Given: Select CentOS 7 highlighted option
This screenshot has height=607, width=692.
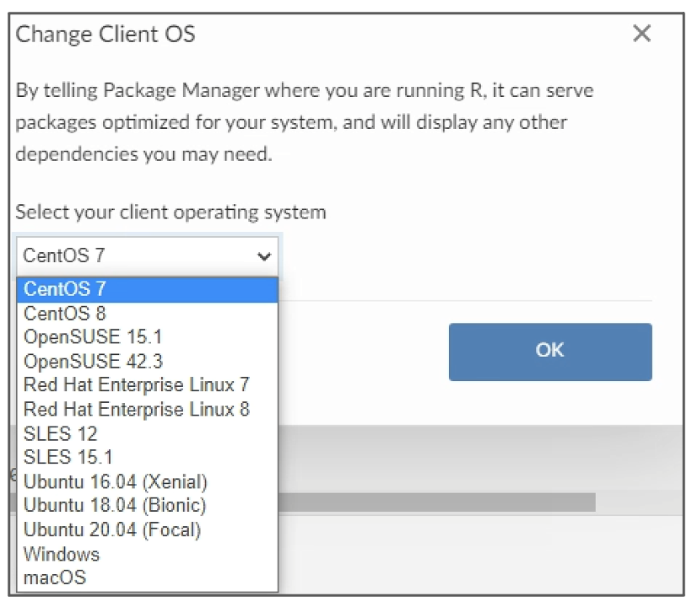Looking at the screenshot, I should pos(148,290).
